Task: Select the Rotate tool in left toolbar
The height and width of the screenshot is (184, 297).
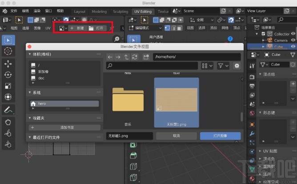Action: [x=8, y=74]
